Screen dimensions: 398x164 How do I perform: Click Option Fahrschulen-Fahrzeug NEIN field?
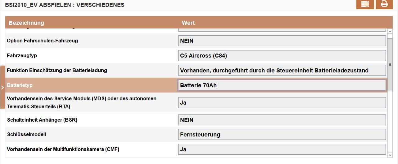[x=282, y=41]
